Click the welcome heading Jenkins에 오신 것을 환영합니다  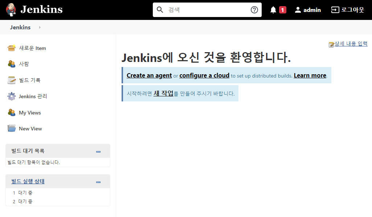(206, 58)
